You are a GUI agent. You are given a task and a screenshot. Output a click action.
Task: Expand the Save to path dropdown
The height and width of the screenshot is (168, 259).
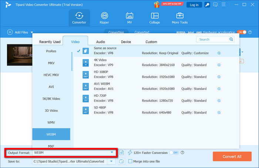(111, 161)
